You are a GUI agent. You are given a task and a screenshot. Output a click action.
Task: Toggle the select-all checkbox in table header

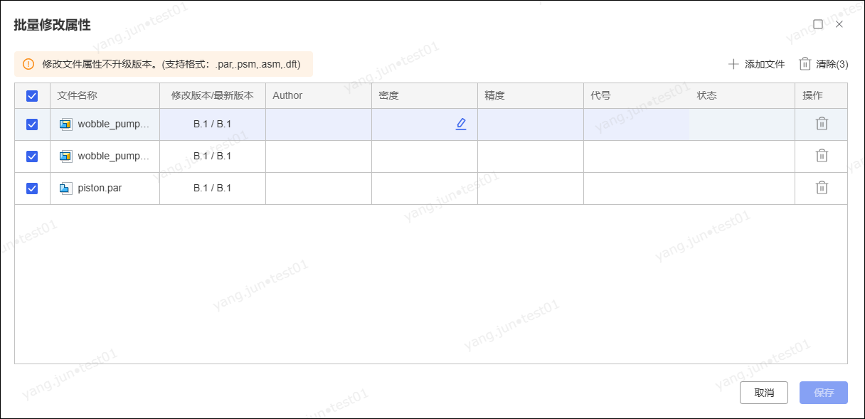point(32,96)
